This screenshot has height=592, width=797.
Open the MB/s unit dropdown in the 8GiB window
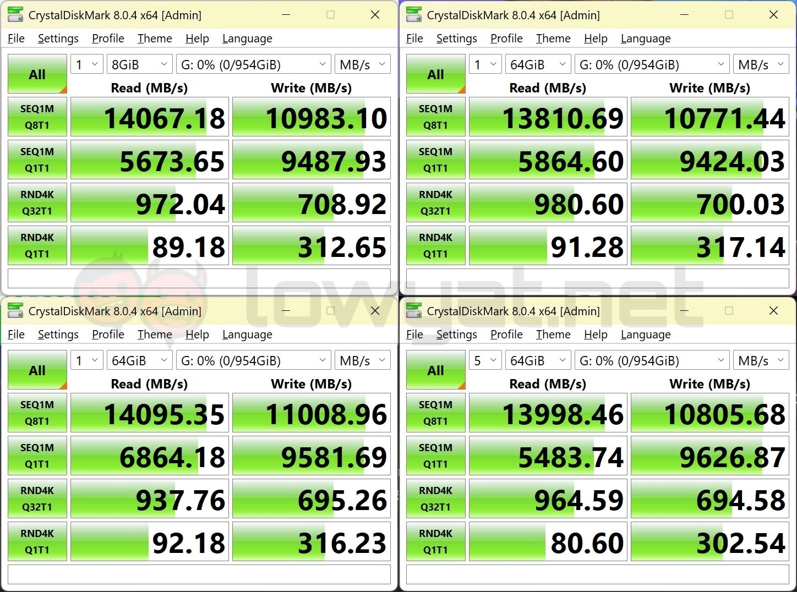tap(363, 64)
